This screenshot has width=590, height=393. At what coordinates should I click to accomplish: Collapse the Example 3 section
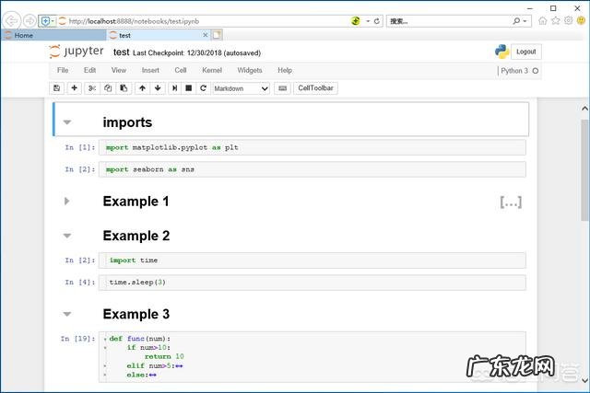point(66,315)
